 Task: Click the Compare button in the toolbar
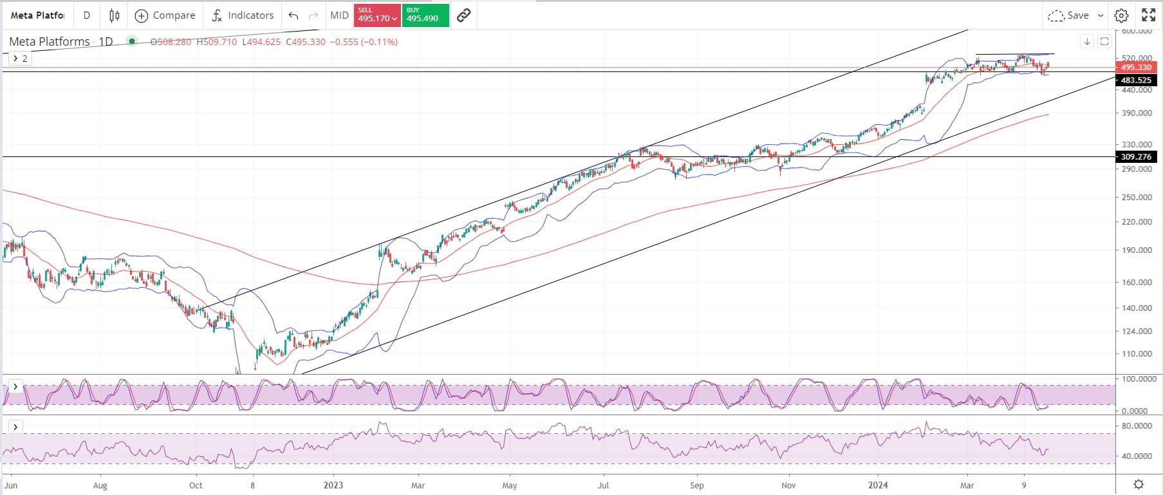point(165,15)
